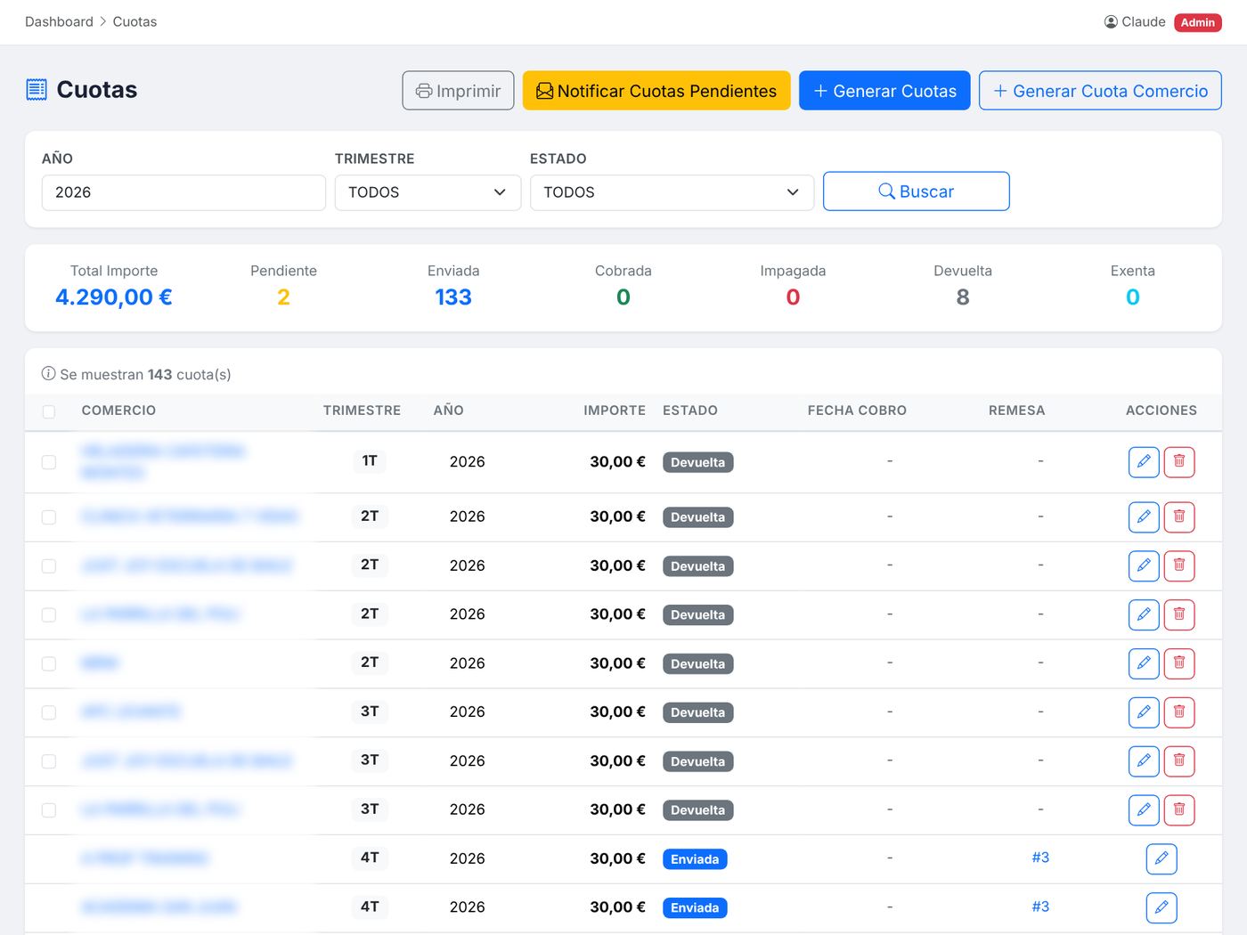Tick the checkbox on the last 3T row
Viewport: 1247px width, 935px height.
49,810
